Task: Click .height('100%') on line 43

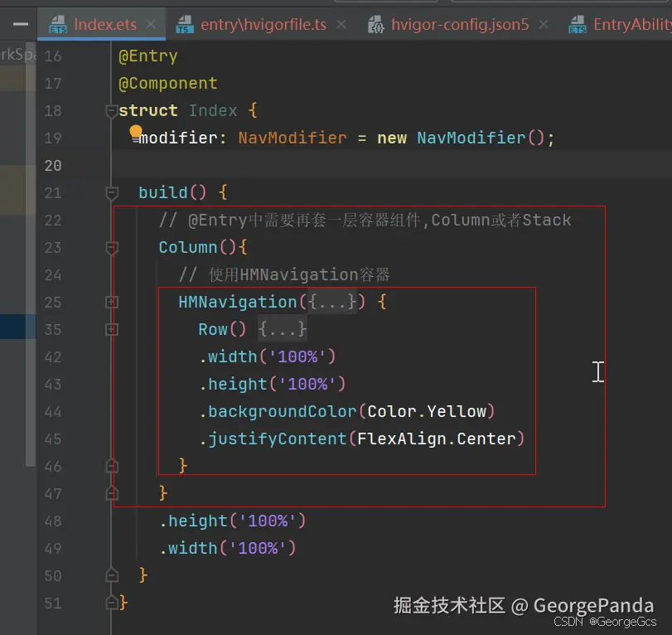Action: (x=272, y=385)
